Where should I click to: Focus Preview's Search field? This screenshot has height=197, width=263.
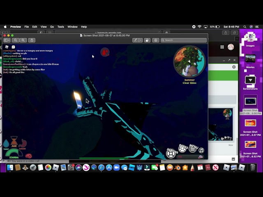coord(184,40)
